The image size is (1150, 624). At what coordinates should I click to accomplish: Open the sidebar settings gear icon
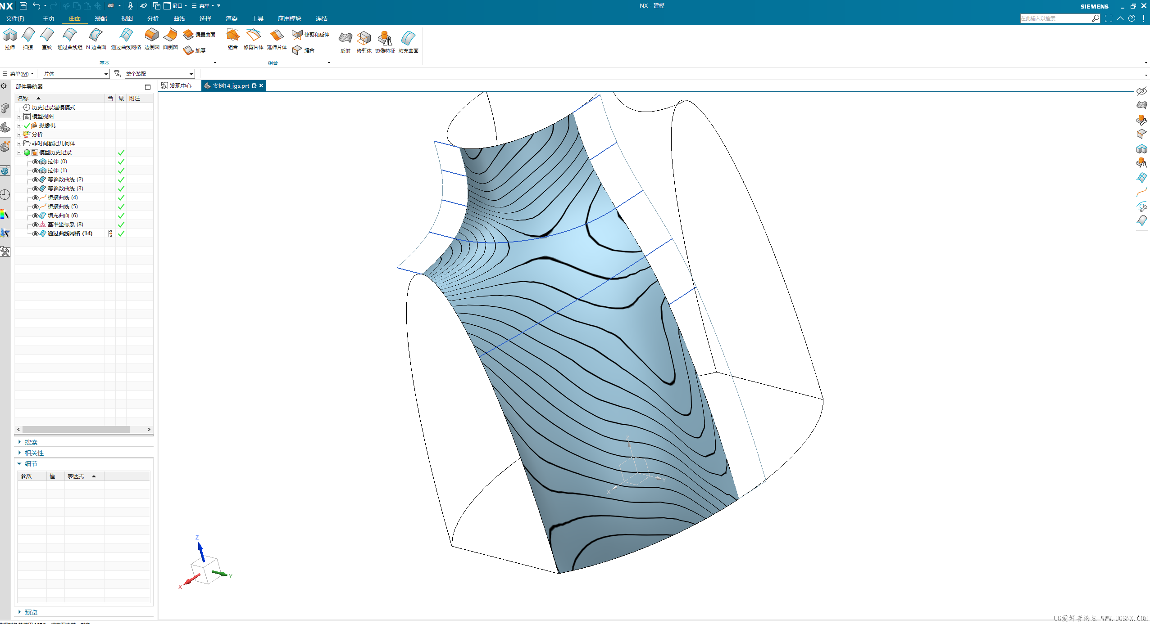pos(4,86)
